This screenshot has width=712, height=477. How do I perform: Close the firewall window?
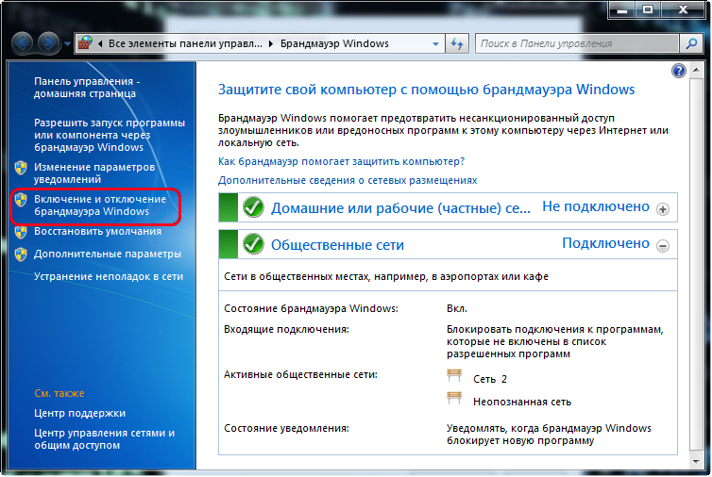coord(683,10)
